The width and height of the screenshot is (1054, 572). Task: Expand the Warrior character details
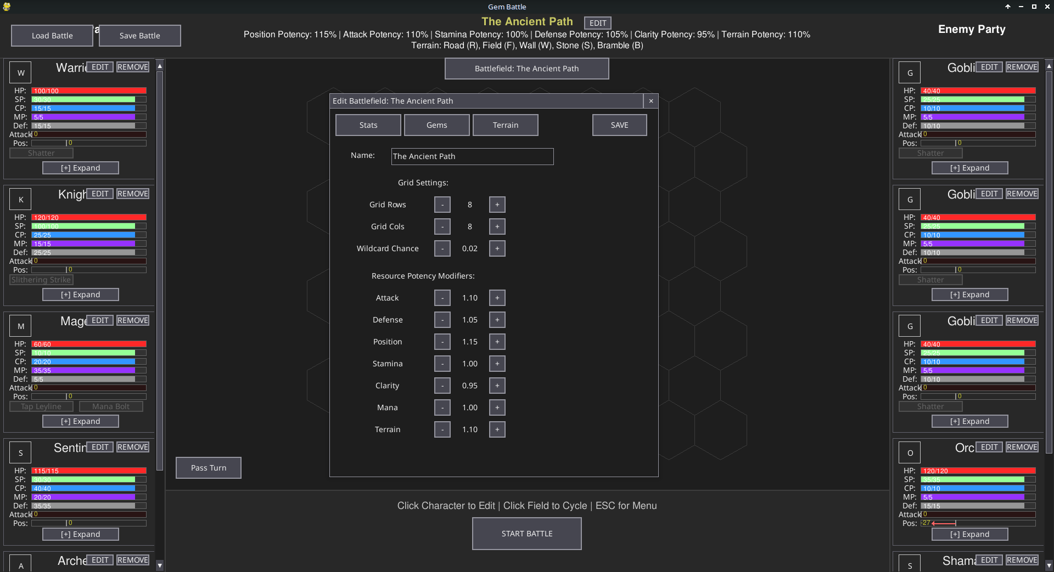pyautogui.click(x=80, y=167)
